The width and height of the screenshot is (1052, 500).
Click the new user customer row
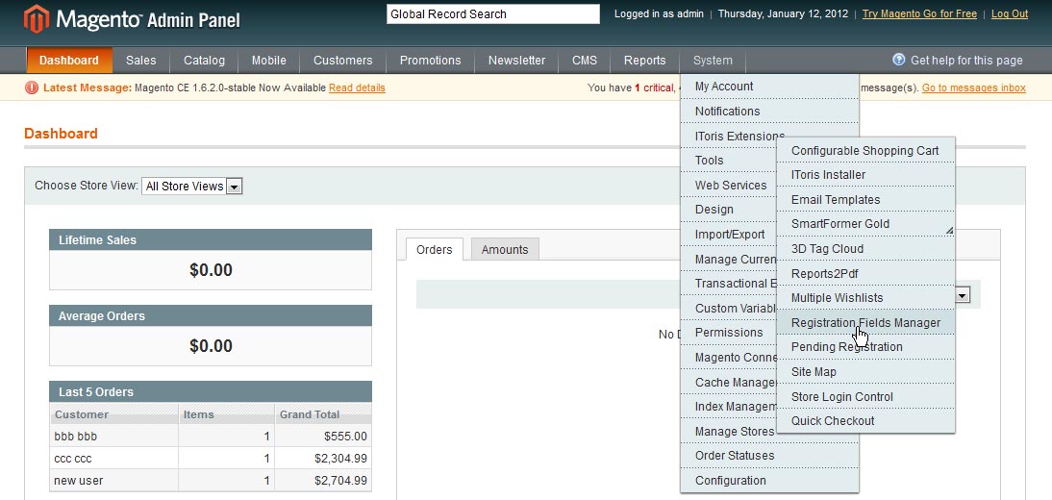point(211,481)
